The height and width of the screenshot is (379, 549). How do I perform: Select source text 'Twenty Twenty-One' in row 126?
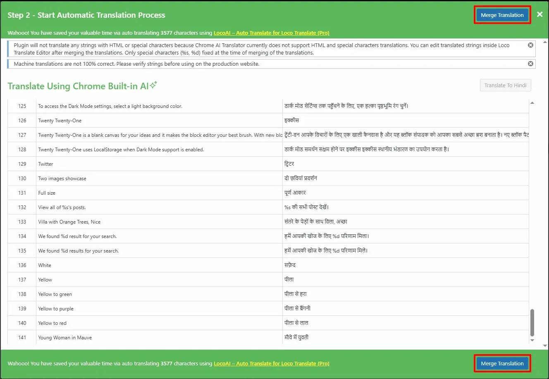point(60,121)
